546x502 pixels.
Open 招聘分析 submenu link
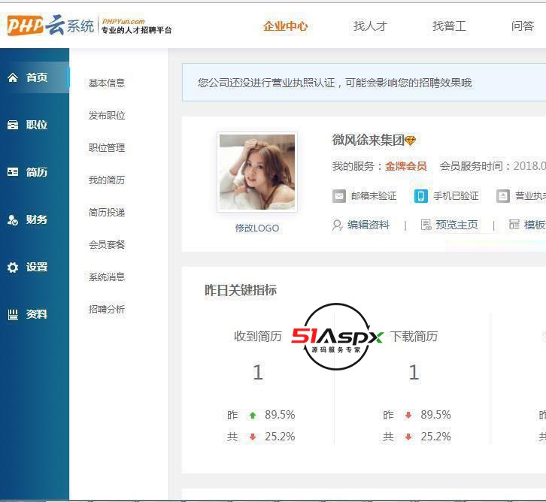107,310
